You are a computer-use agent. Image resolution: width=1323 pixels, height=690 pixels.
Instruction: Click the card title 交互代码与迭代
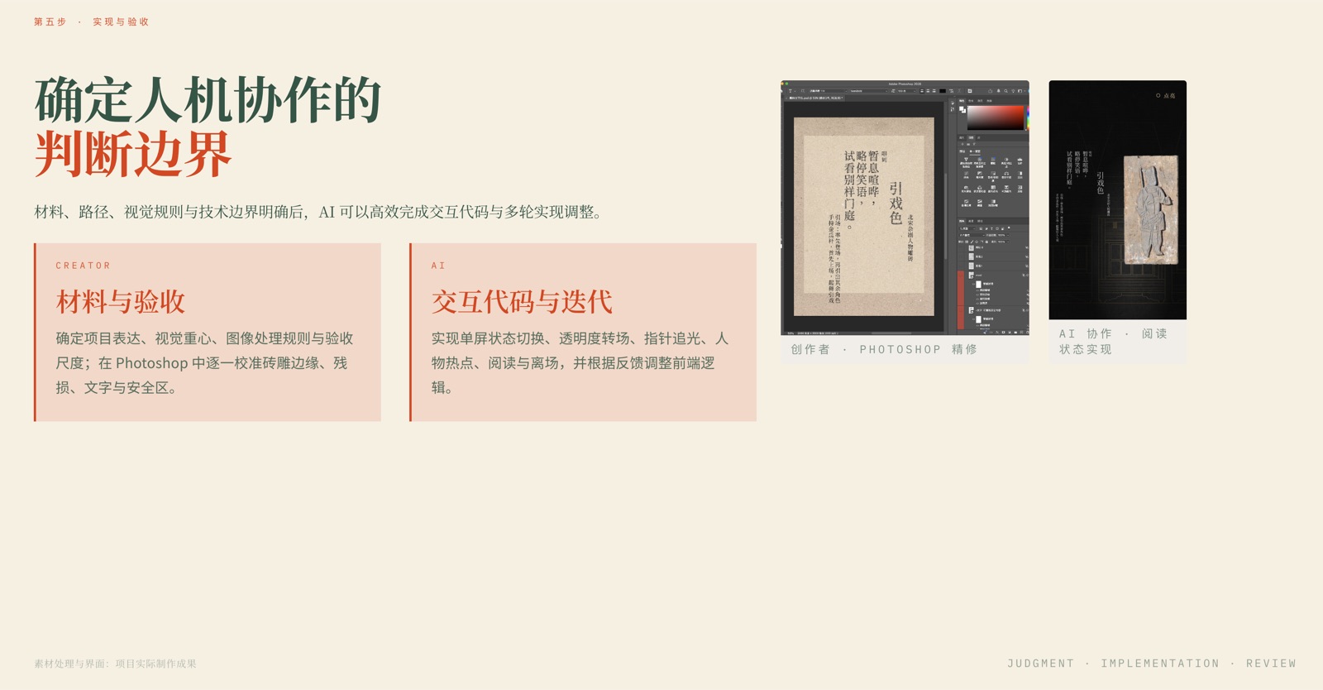point(522,302)
